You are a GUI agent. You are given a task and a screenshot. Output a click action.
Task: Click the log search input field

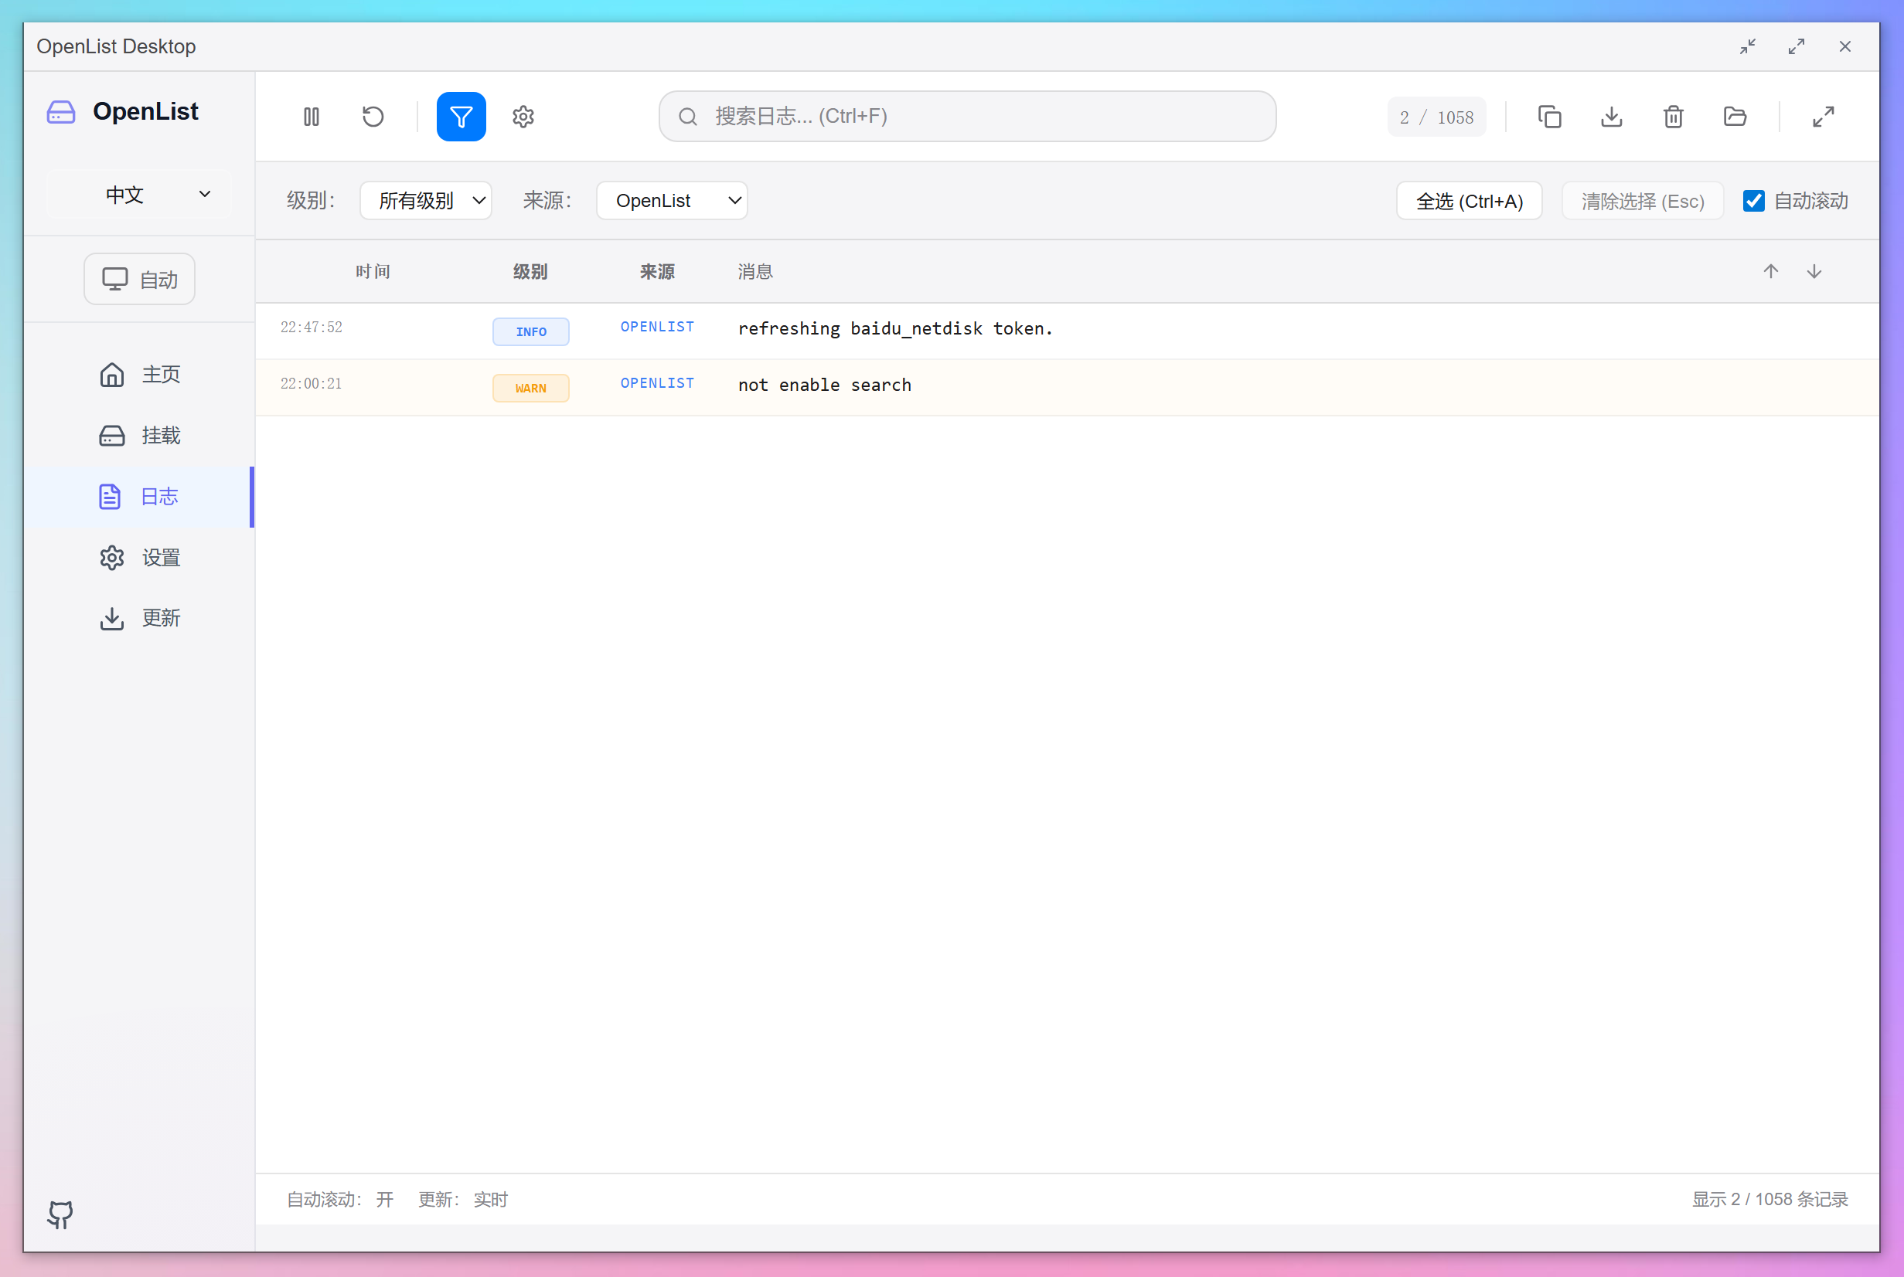click(966, 117)
